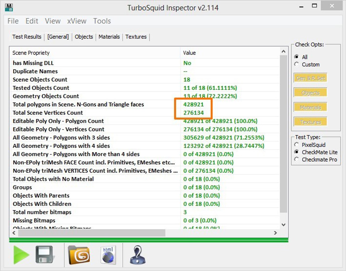The height and width of the screenshot is (271, 346).
Task: Switch to the Materials tab
Action: 109,37
